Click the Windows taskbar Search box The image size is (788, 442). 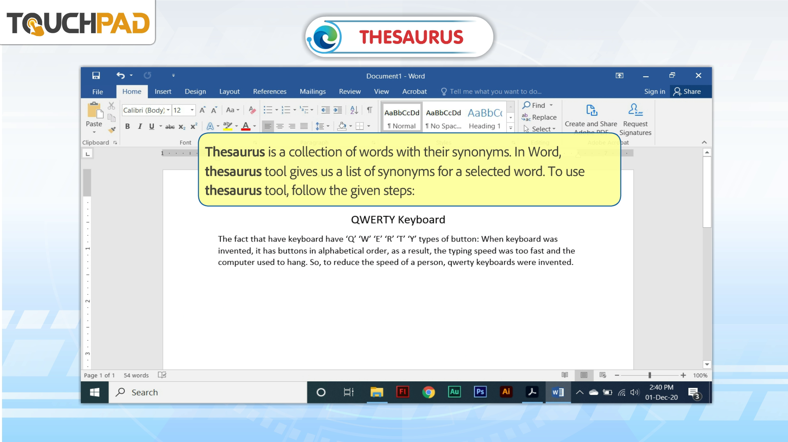click(208, 392)
